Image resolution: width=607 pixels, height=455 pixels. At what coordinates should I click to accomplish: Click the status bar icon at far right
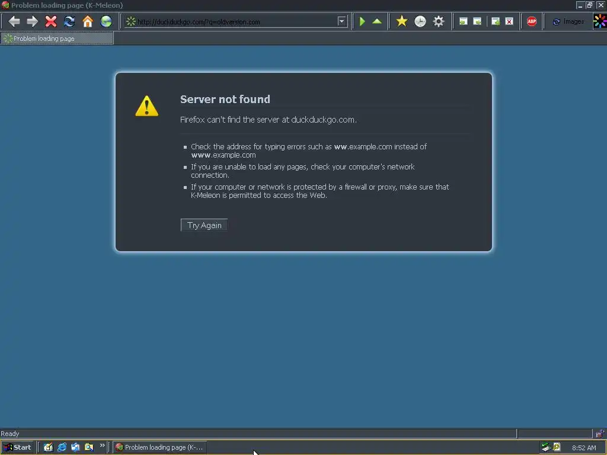pyautogui.click(x=600, y=434)
